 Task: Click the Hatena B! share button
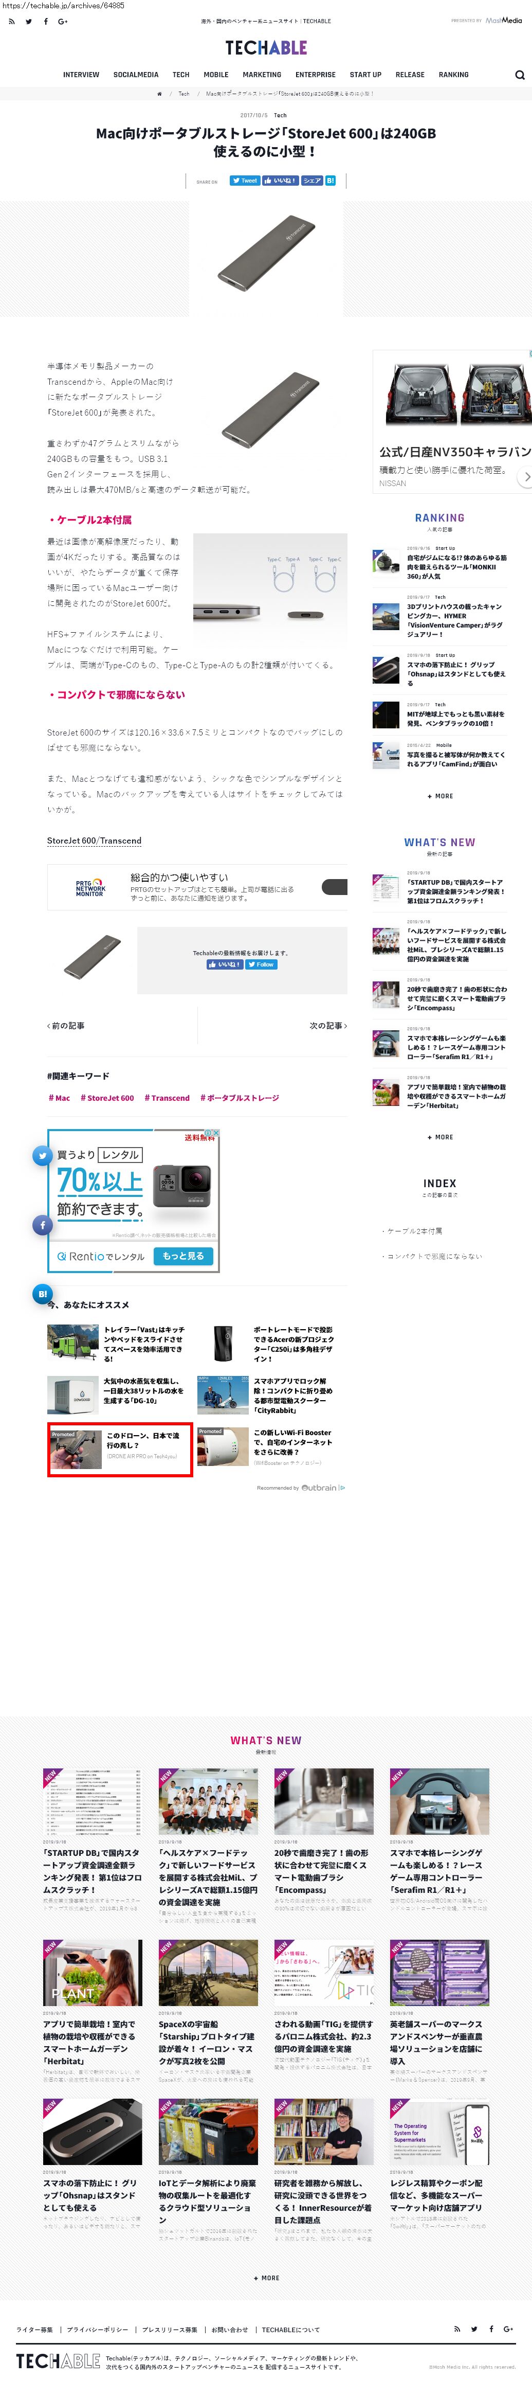click(x=330, y=181)
